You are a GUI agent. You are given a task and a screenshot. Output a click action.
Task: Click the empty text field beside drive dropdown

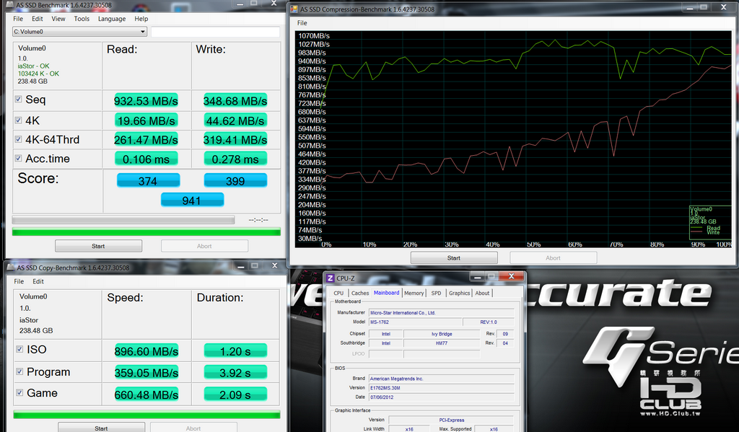point(215,32)
